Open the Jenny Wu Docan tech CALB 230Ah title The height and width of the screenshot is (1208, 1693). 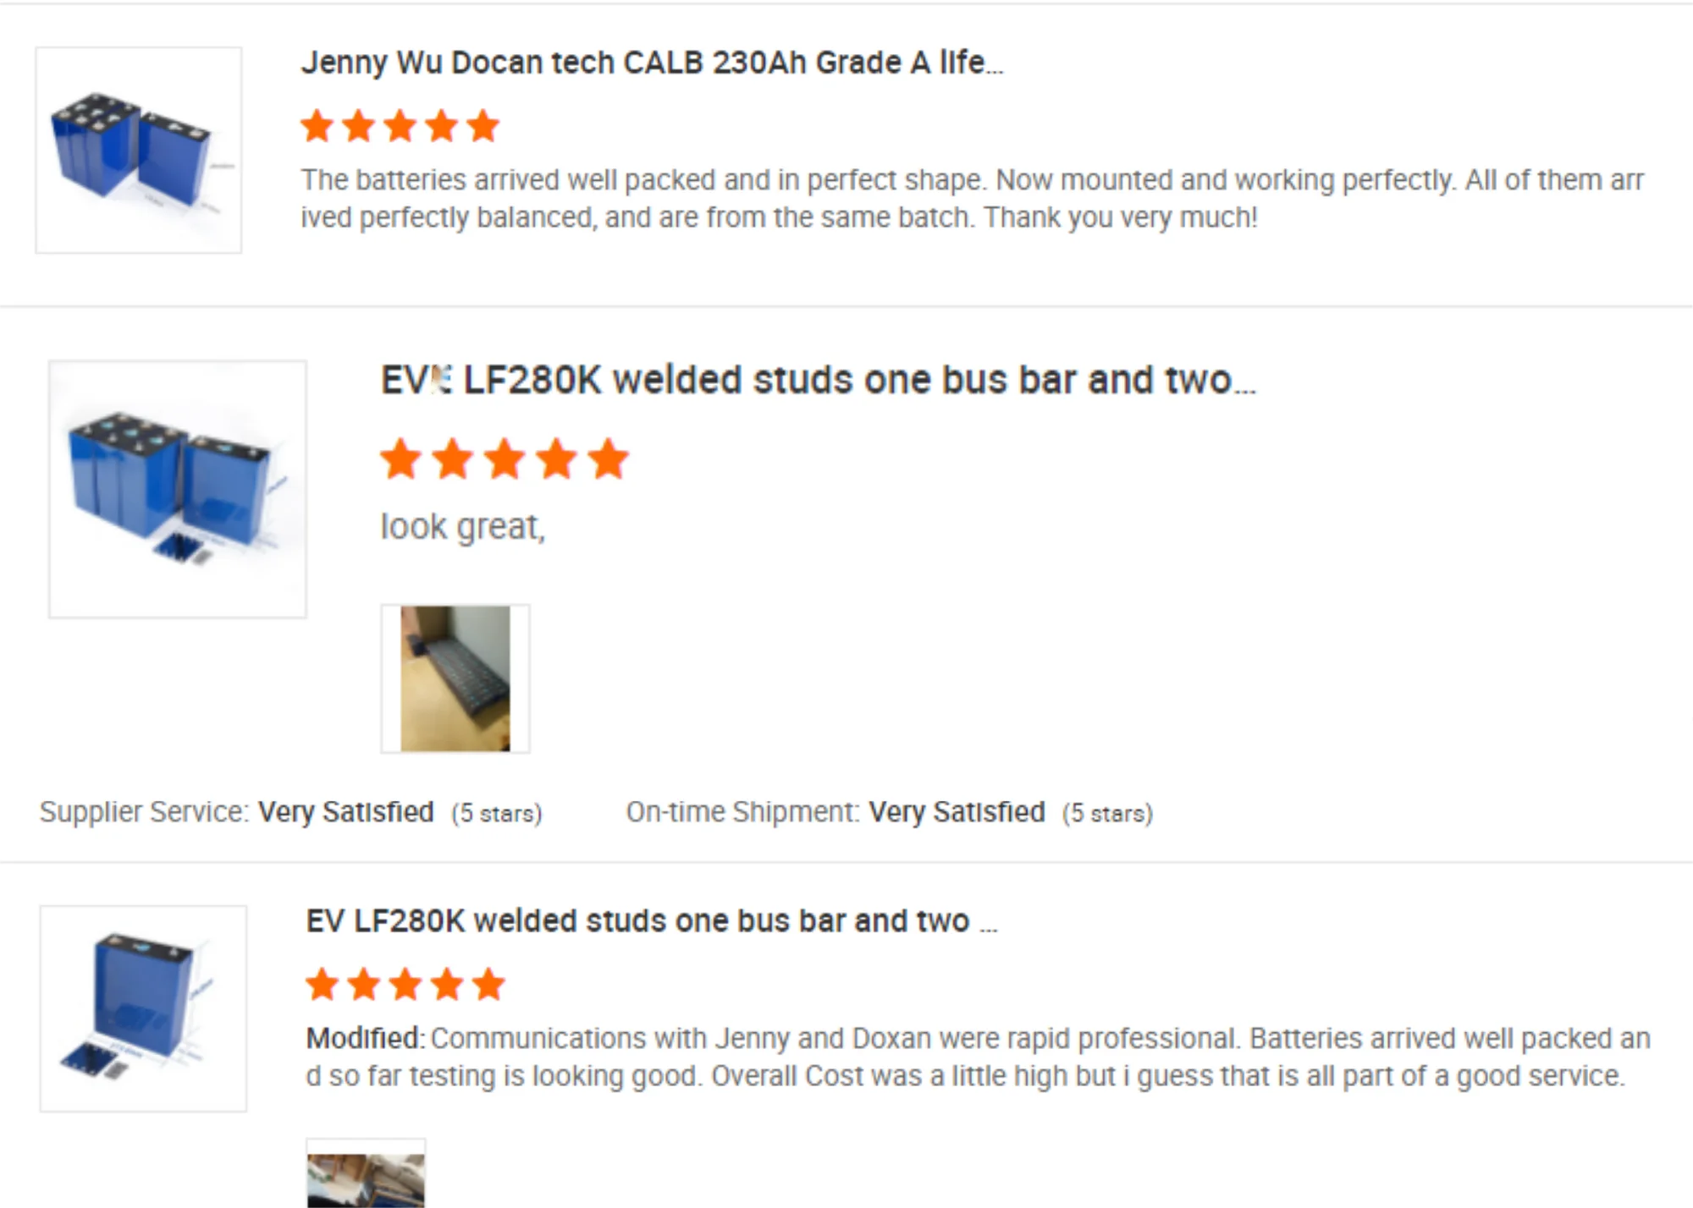tap(652, 63)
